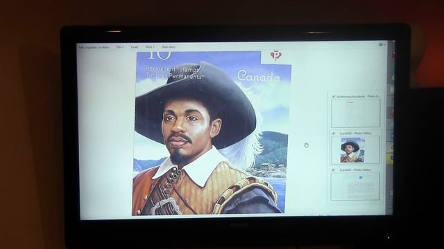
Task: Open the File menu in Photo Gallery
Action: (x=120, y=47)
